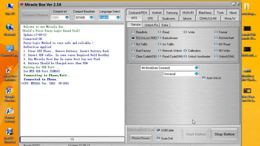This screenshot has height=146, width=260.
Task: Switch to the Blackberry tab
Action: [205, 13]
